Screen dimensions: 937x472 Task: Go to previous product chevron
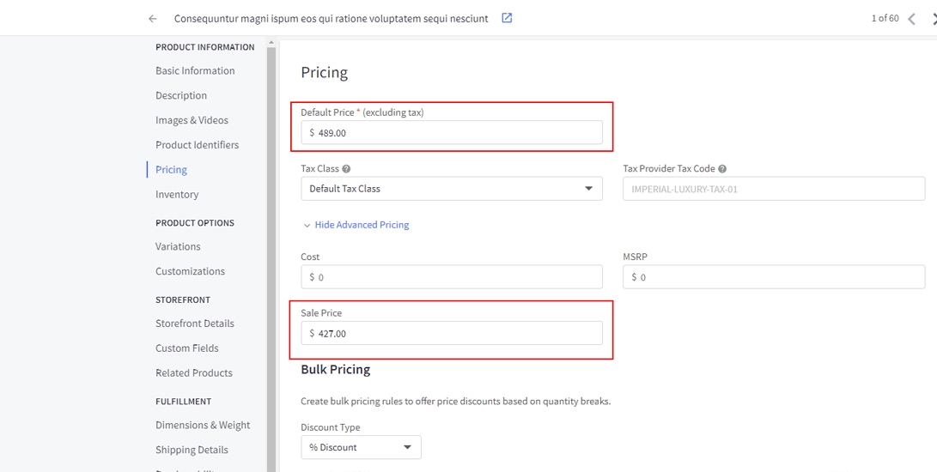click(x=911, y=19)
